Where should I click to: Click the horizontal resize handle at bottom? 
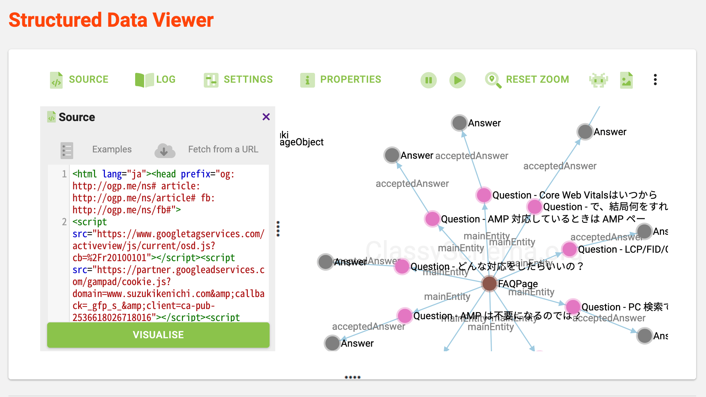(x=352, y=377)
